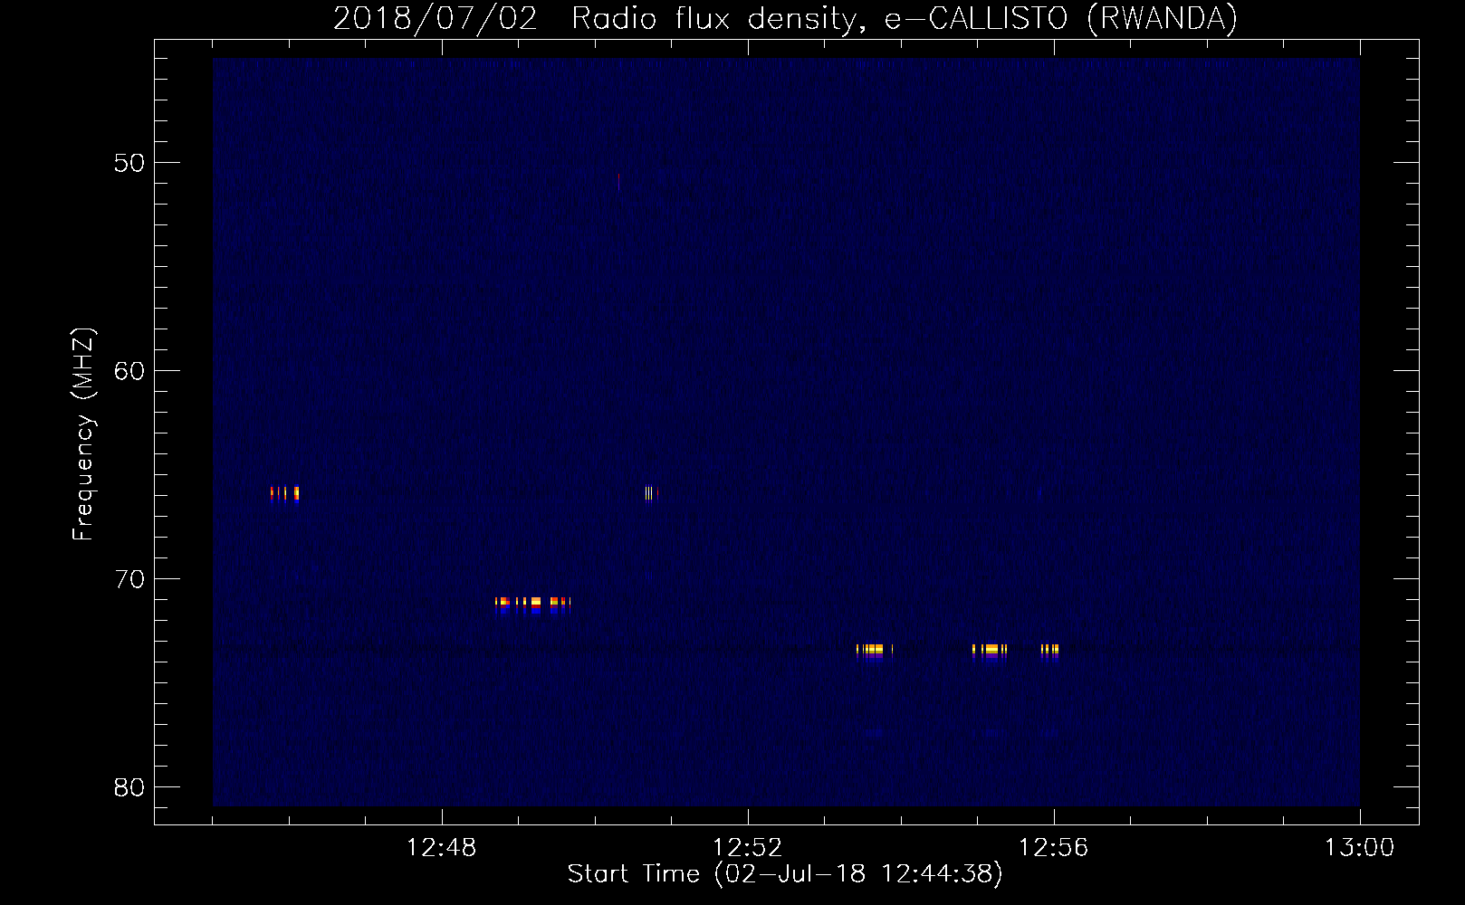Click the "13:00" time tick label
The width and height of the screenshot is (1465, 905).
[x=1359, y=848]
